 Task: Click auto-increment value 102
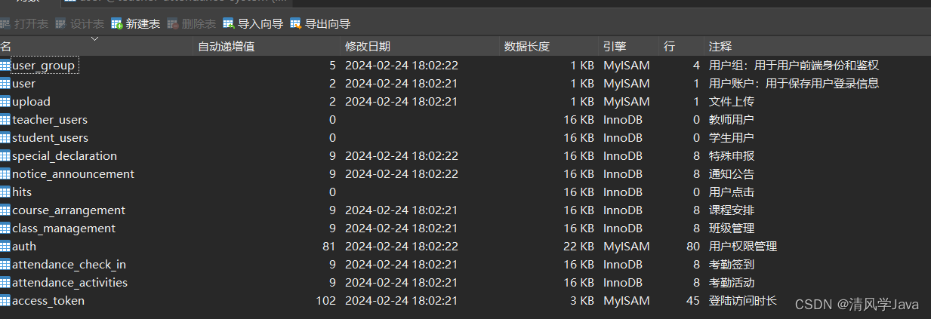[x=326, y=301]
